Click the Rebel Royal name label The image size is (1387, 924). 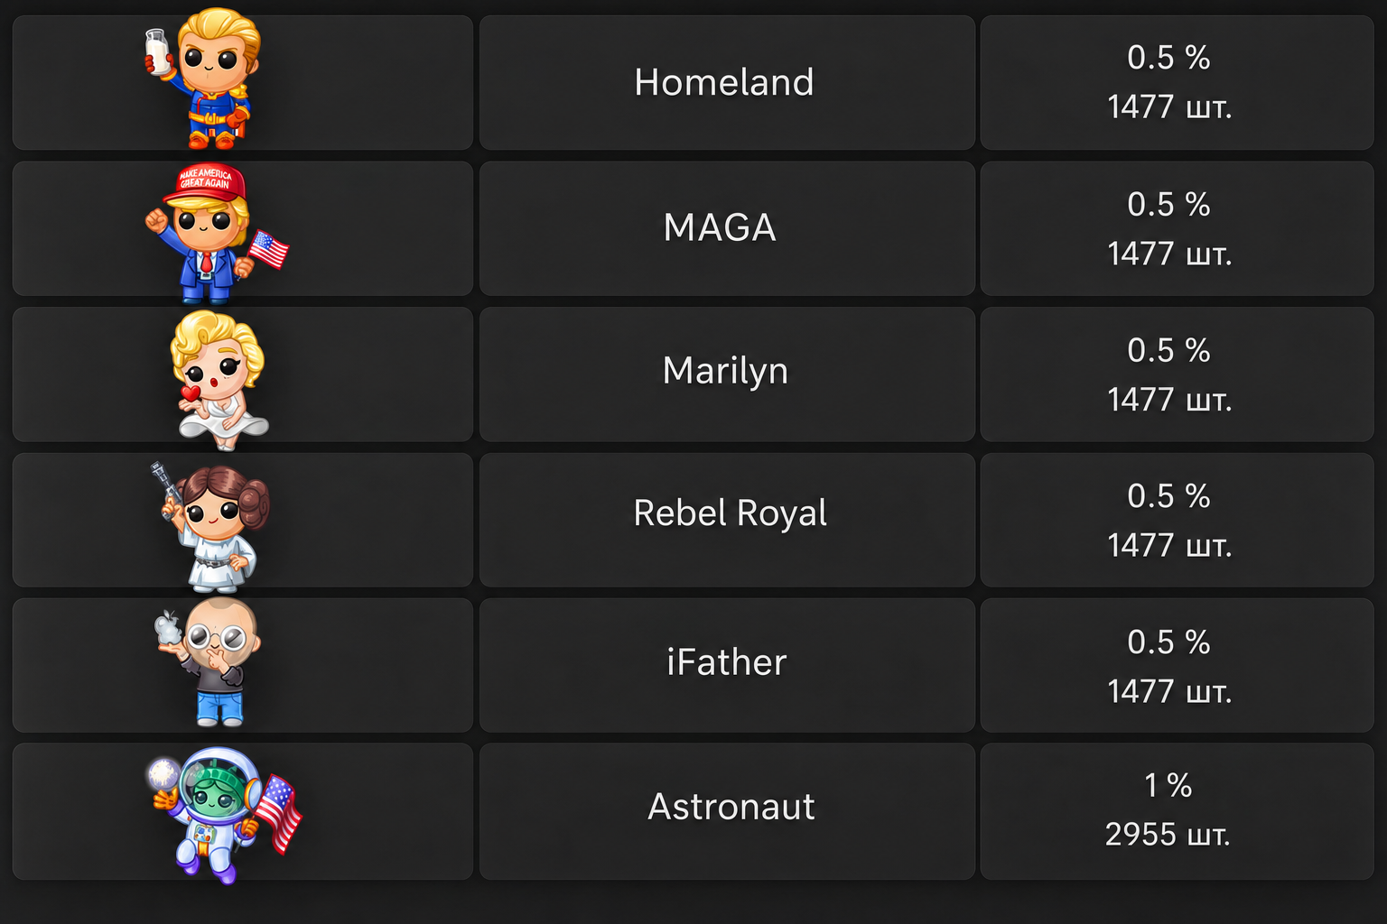730,513
